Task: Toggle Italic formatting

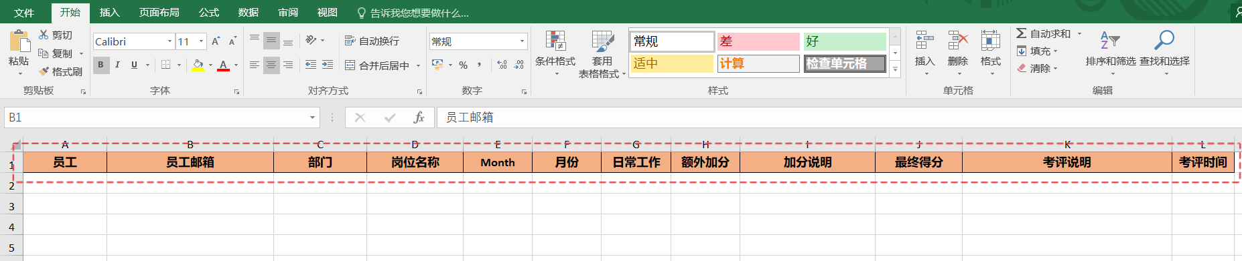Action: 117,65
